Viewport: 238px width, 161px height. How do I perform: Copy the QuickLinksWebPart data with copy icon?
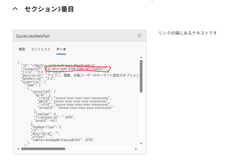140,36
